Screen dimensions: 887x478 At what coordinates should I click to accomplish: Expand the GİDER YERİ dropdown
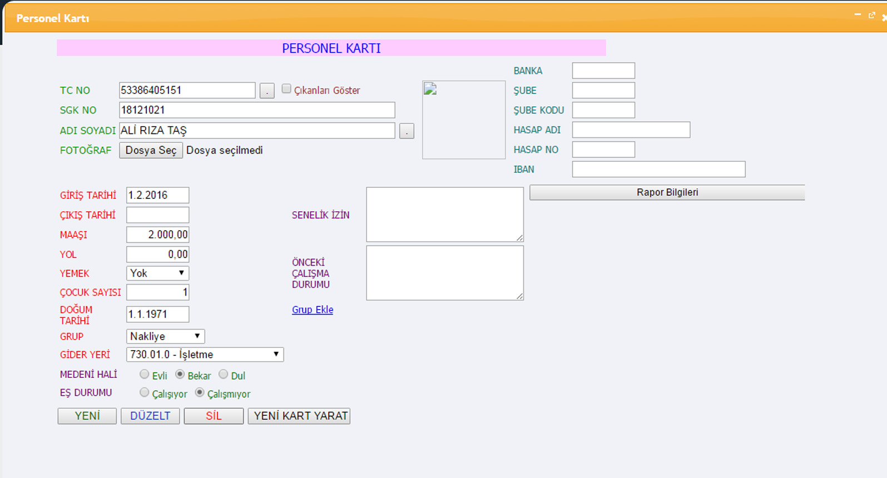tap(205, 355)
